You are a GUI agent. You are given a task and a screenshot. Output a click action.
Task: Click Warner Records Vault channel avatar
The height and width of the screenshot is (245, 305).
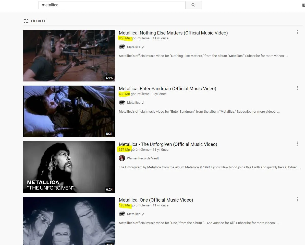tap(122, 158)
